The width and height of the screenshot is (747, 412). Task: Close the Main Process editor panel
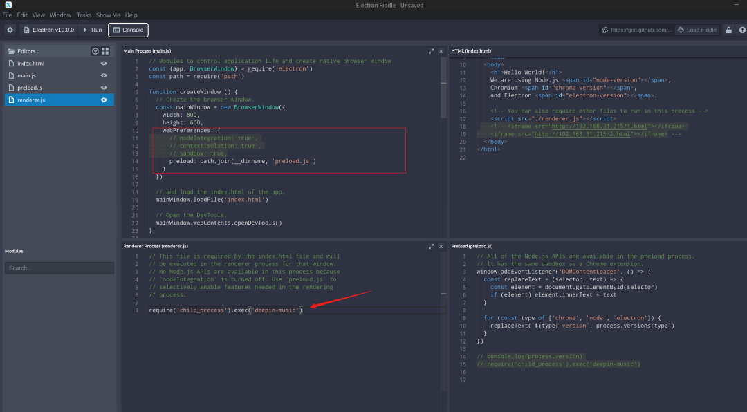point(441,51)
